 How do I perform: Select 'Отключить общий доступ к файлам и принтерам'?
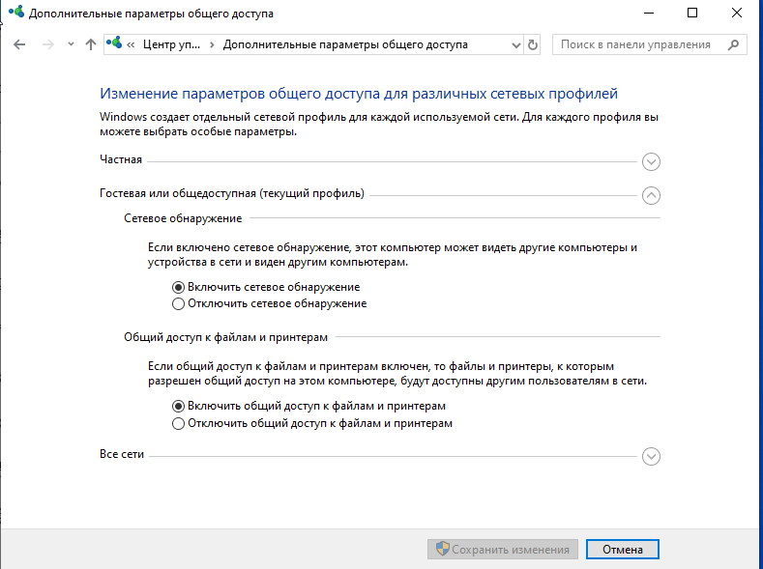tap(312, 423)
